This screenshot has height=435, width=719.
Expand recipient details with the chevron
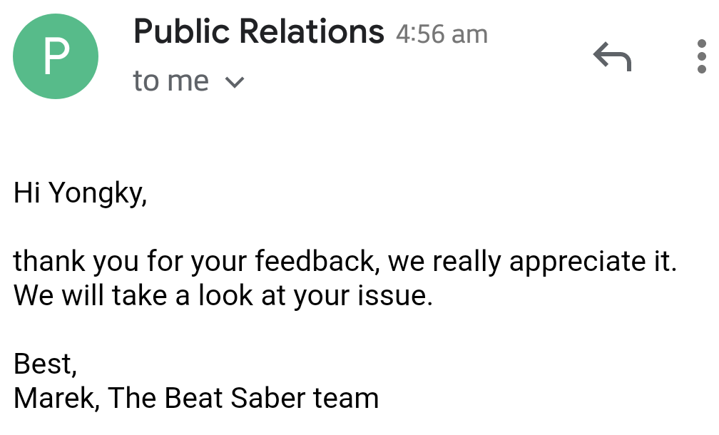(x=235, y=82)
